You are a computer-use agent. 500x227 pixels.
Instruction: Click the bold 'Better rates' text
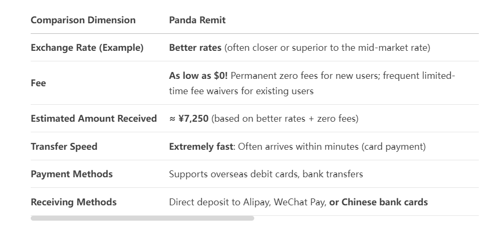pos(195,48)
